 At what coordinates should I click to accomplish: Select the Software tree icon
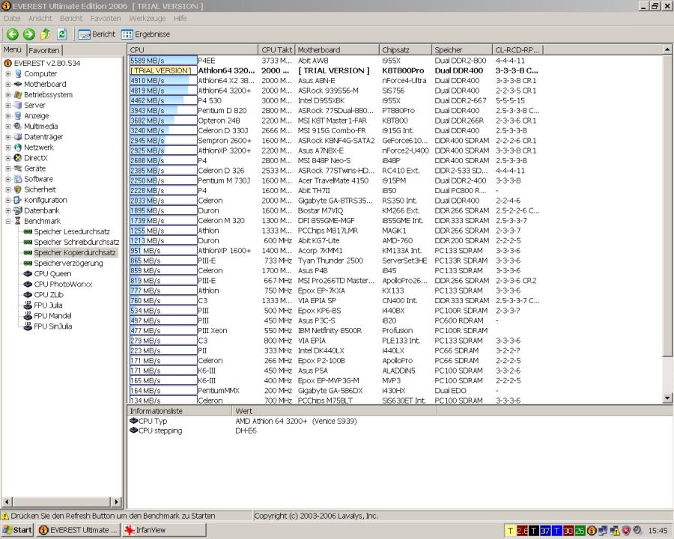[18, 179]
